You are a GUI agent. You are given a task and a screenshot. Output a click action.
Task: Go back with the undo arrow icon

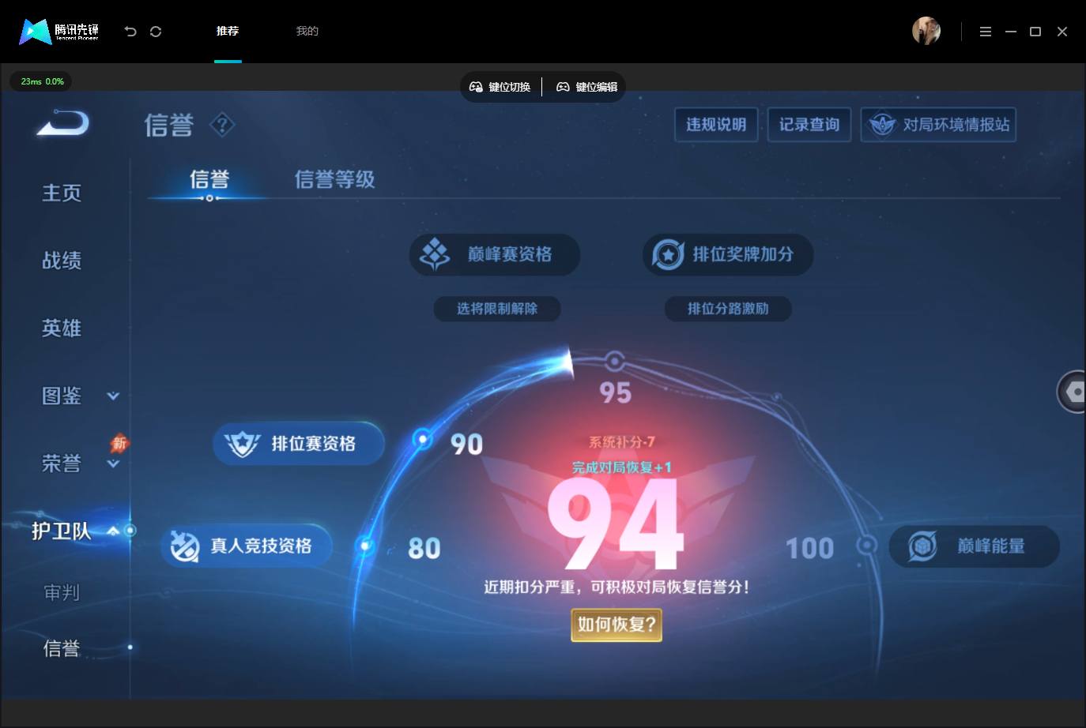click(130, 32)
